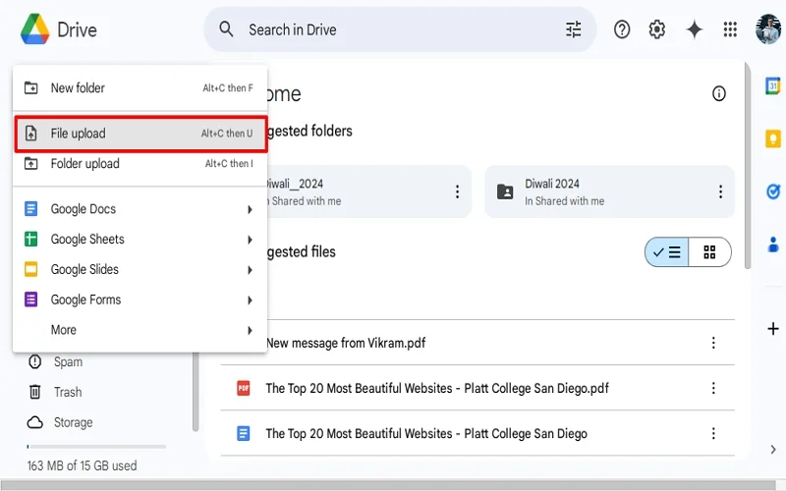Expand the Google Slides submenu arrow
The height and width of the screenshot is (491, 786).
250,270
